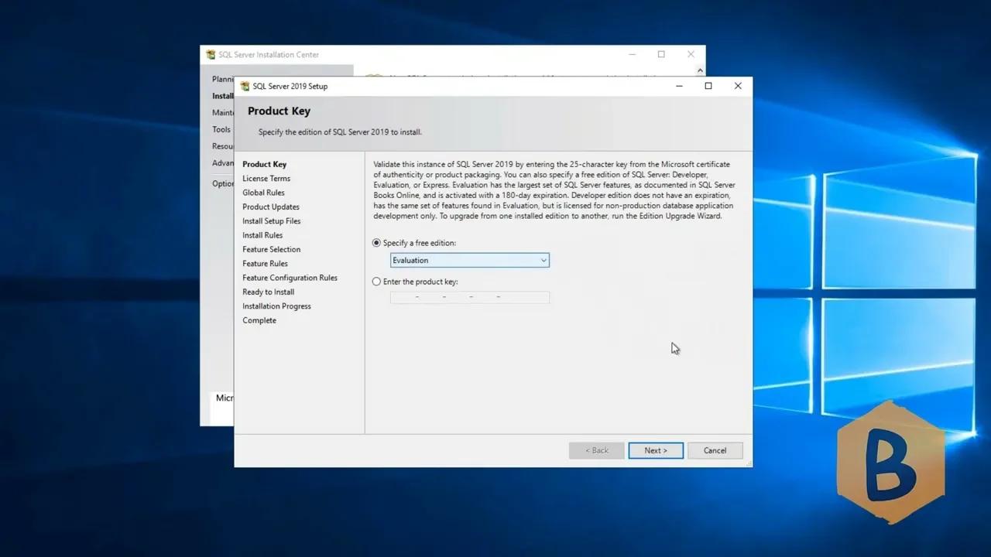Click inside the product key entry field
This screenshot has width=991, height=557.
(x=469, y=297)
